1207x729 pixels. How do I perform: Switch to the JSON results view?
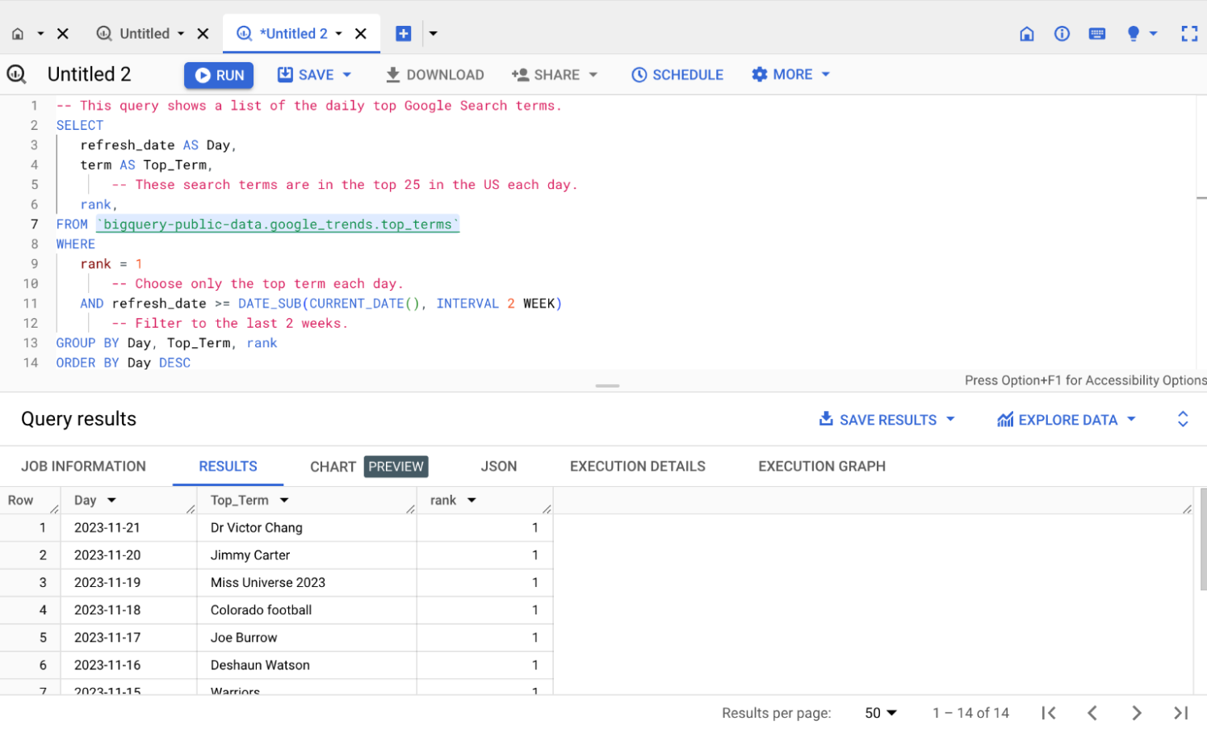tap(499, 467)
